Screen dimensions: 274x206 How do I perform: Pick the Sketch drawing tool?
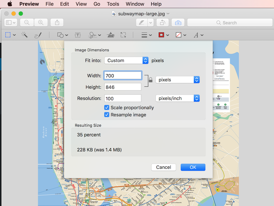[38, 35]
